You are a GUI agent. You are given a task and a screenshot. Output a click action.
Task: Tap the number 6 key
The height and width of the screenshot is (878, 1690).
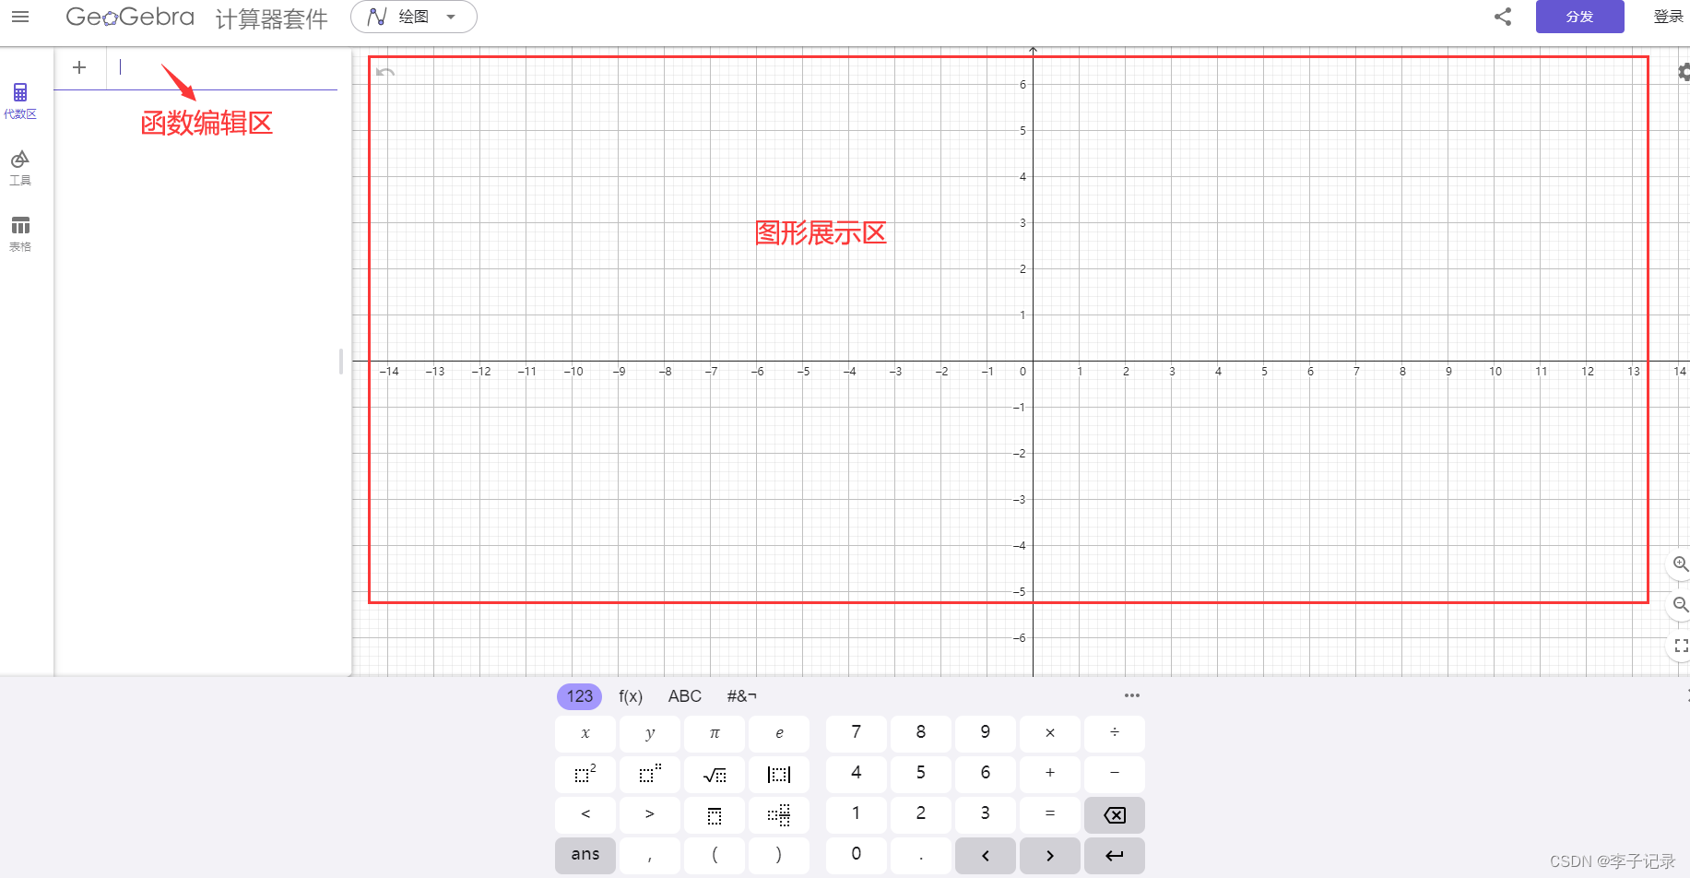[986, 774]
